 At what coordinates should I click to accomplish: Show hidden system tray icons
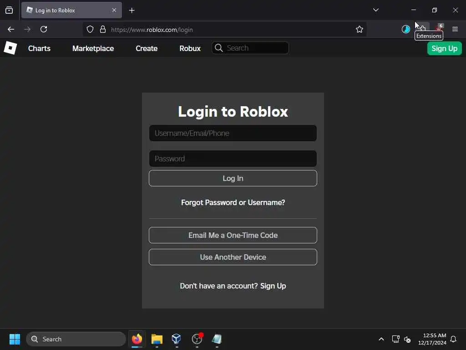click(x=381, y=339)
